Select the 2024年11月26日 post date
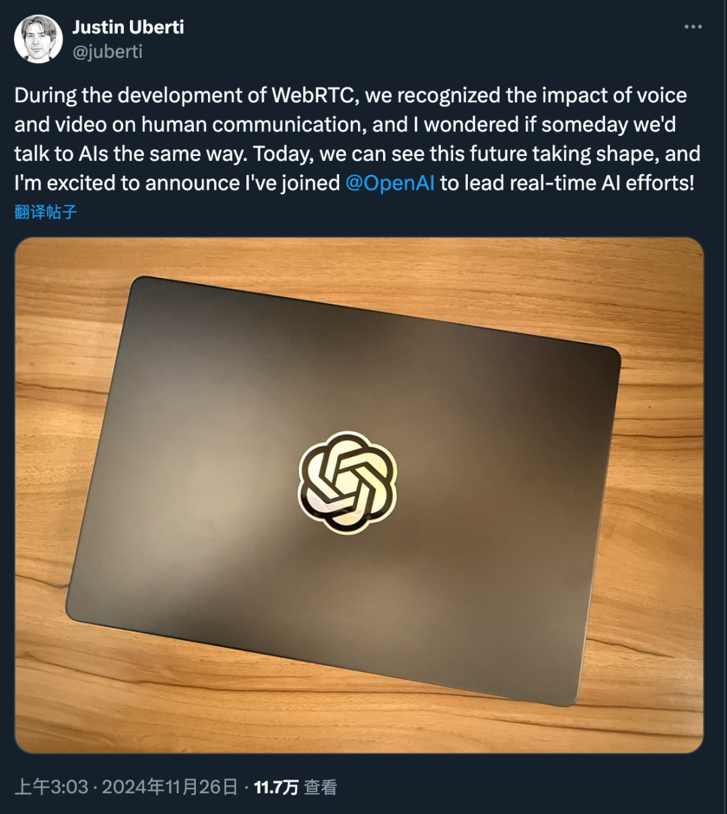 [x=170, y=787]
